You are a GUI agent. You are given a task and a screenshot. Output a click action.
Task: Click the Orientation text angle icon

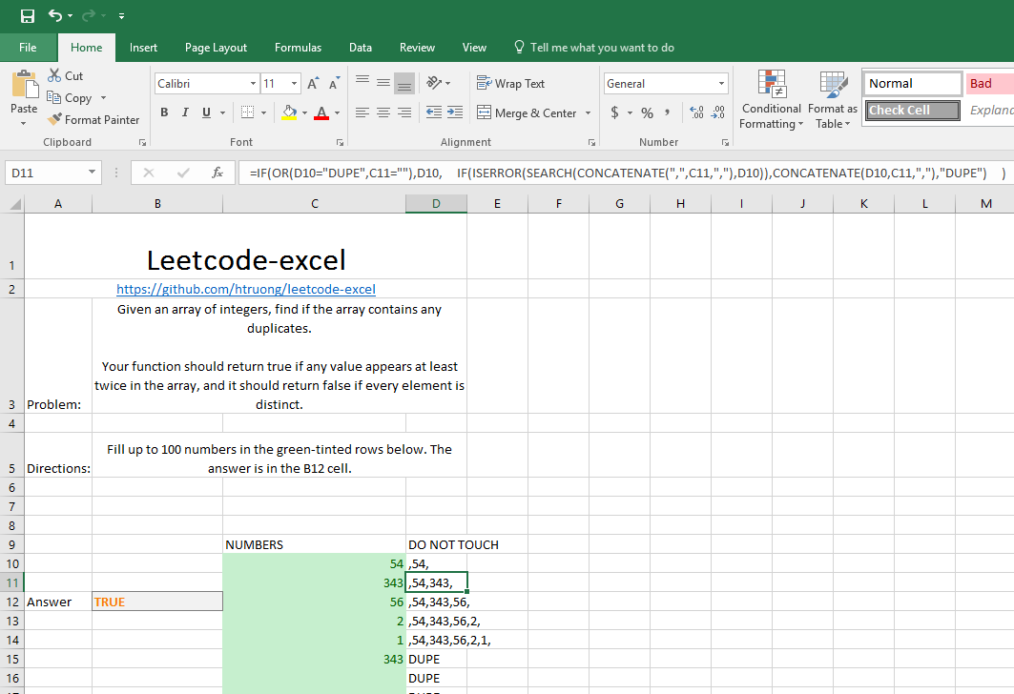coord(435,83)
